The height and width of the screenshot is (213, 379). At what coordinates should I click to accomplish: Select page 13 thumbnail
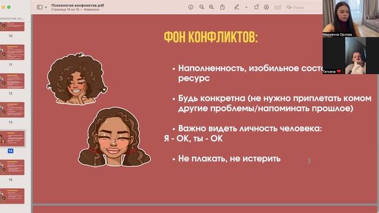point(12,110)
